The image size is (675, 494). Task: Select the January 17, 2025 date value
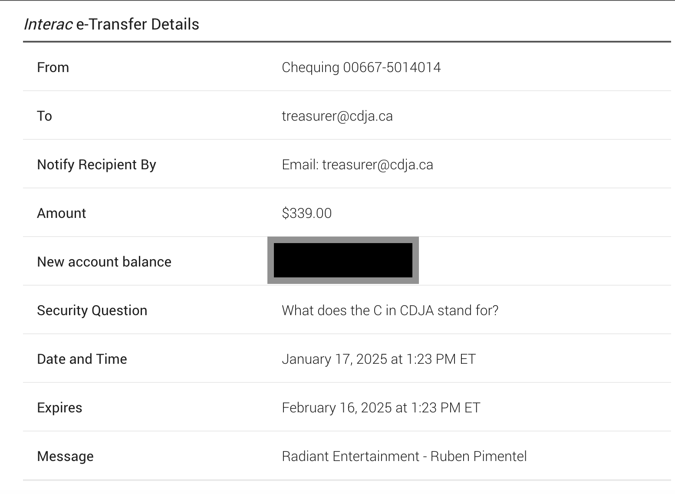coord(379,359)
